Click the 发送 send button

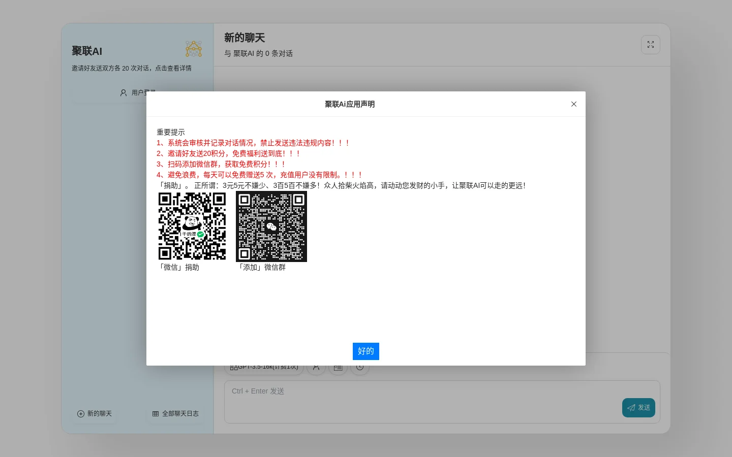click(638, 408)
